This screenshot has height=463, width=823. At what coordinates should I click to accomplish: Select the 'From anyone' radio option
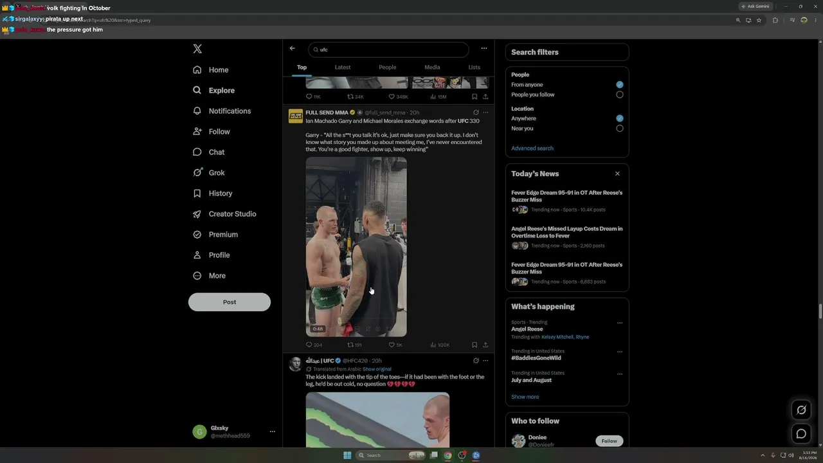tap(620, 85)
